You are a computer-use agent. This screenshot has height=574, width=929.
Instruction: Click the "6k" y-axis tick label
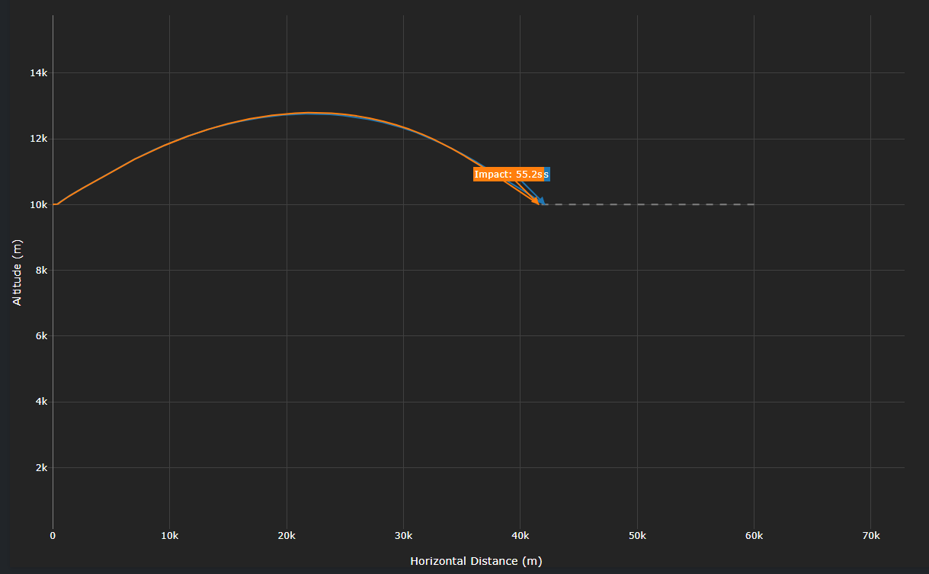click(41, 336)
